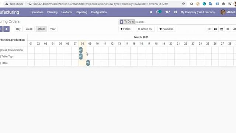Switch to pivot table view icon
236x133 pixels.
point(228,29)
